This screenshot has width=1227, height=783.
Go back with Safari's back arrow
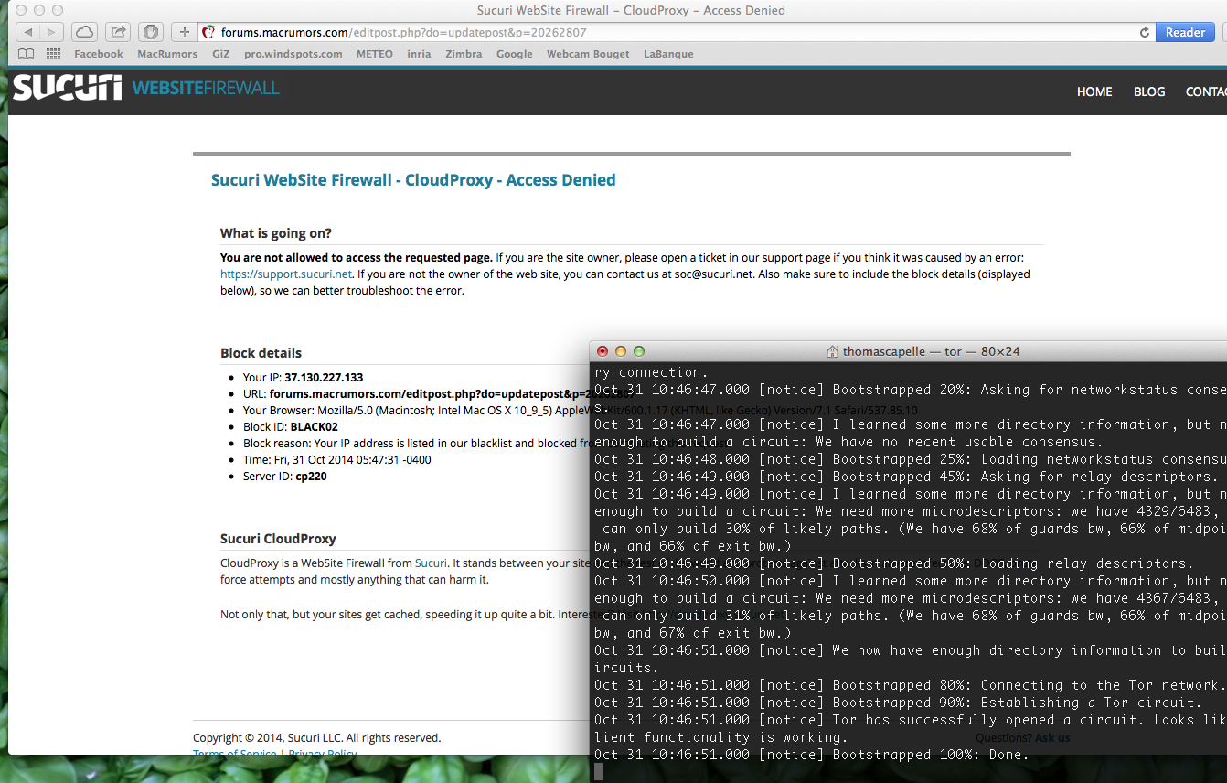pos(27,32)
